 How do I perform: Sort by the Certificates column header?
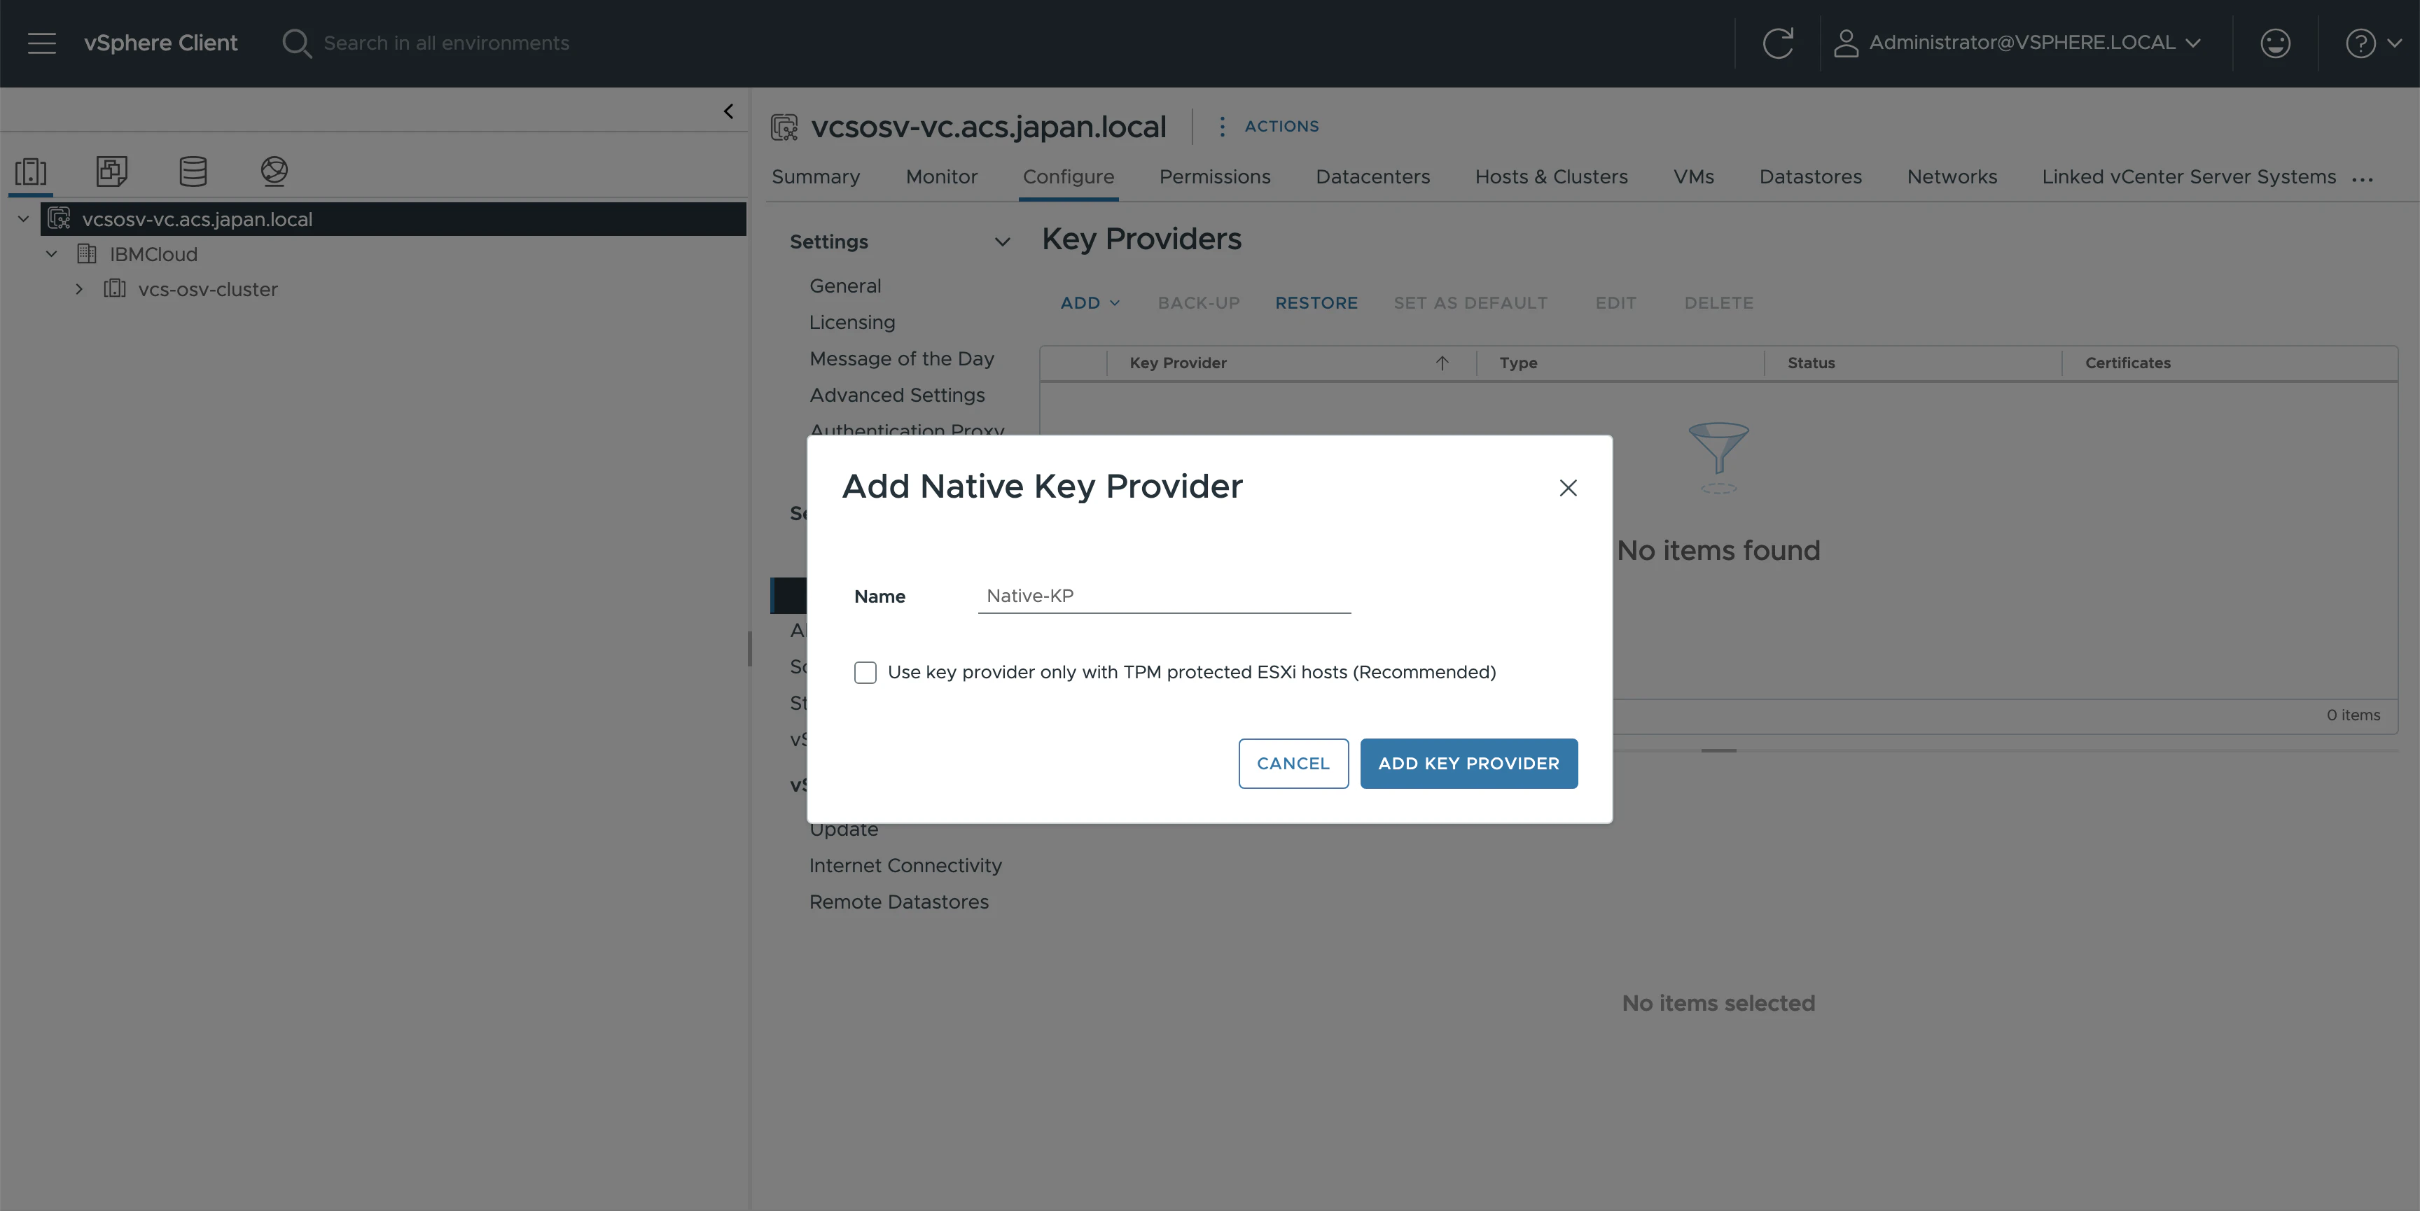2128,363
